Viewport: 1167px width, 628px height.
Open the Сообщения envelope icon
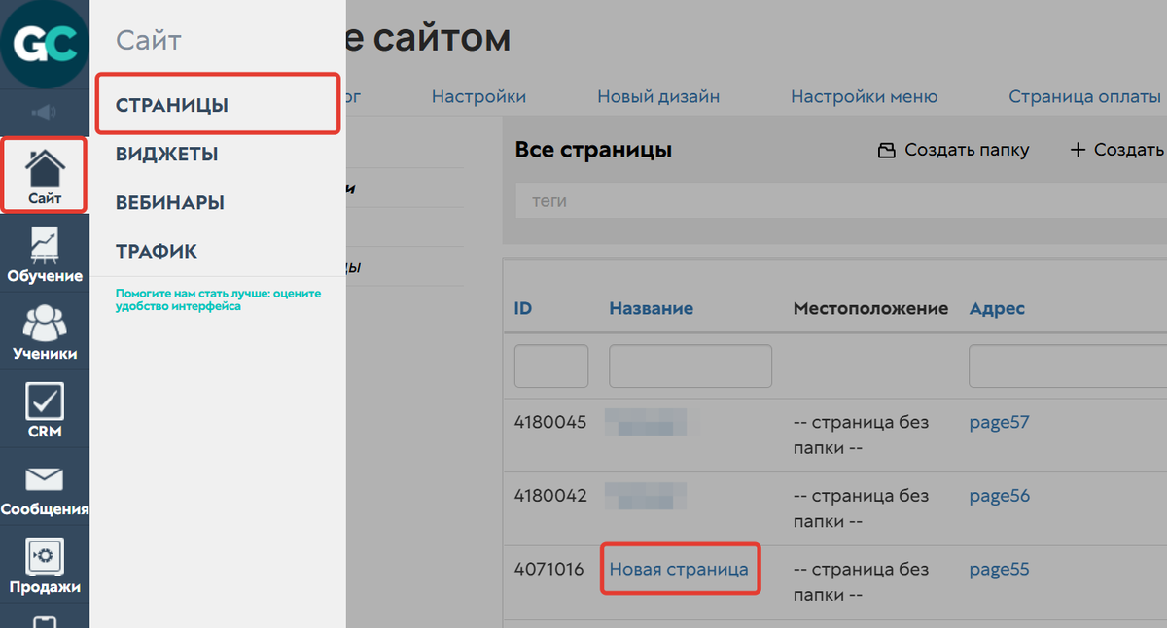[x=45, y=487]
